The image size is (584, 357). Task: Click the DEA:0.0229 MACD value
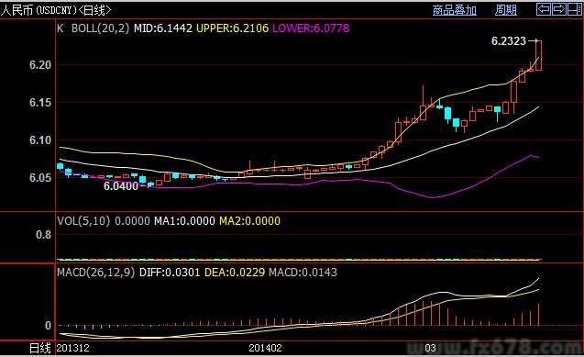click(x=235, y=273)
